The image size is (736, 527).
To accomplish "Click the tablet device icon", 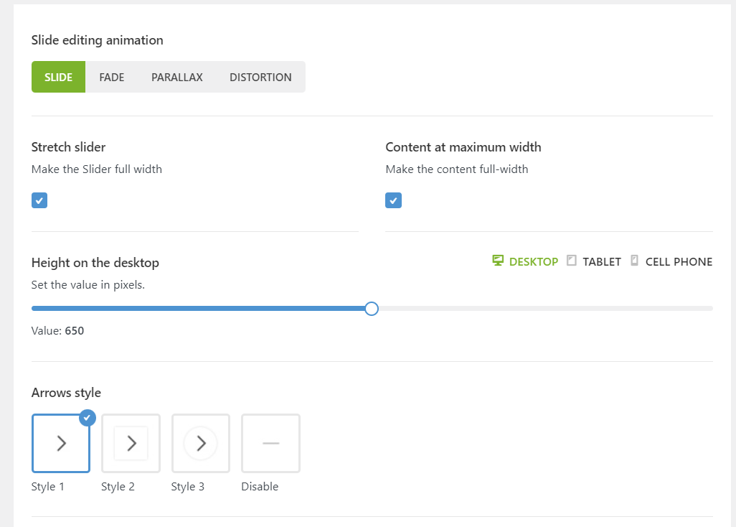I will [572, 261].
